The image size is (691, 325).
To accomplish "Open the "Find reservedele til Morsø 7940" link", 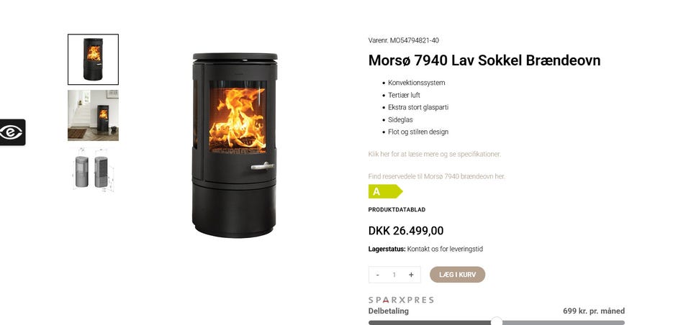I will tap(437, 176).
